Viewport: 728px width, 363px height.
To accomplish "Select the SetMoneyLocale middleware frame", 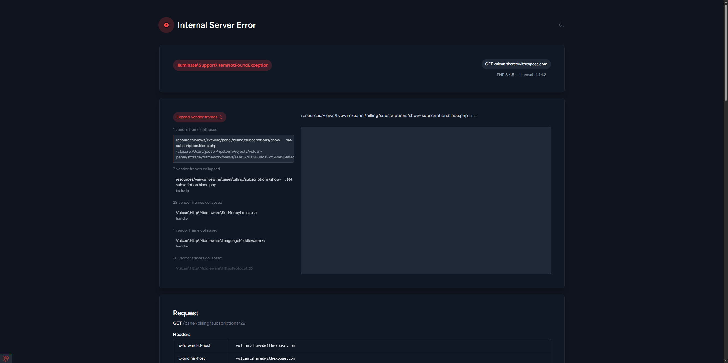I will tap(216, 215).
